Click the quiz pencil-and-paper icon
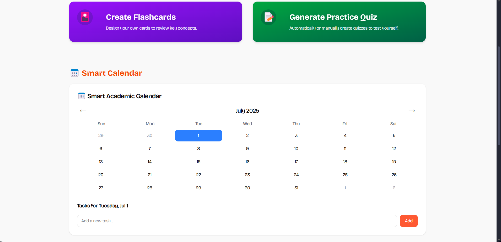Screen dimensions: 501x242 coord(268,17)
